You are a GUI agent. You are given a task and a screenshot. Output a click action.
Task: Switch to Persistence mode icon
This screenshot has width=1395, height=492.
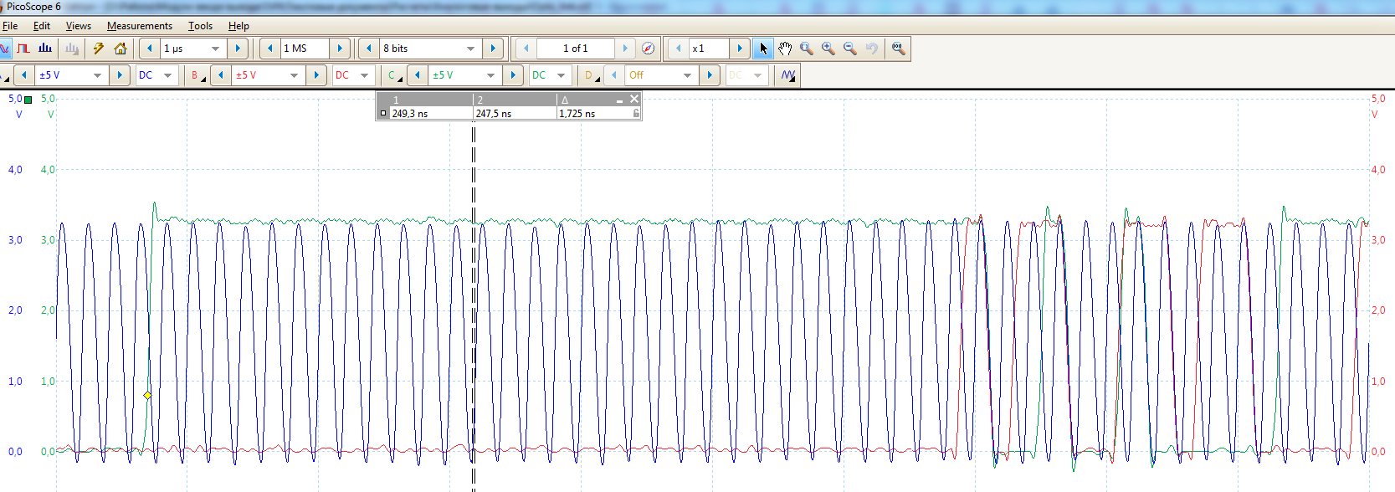click(x=23, y=49)
